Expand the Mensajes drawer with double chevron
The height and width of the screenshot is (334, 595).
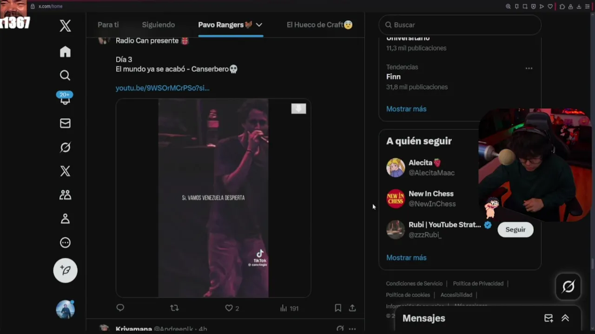565,318
